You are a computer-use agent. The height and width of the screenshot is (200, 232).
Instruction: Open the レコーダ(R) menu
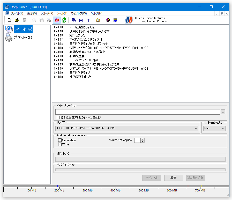pyautogui.click(x=47, y=13)
